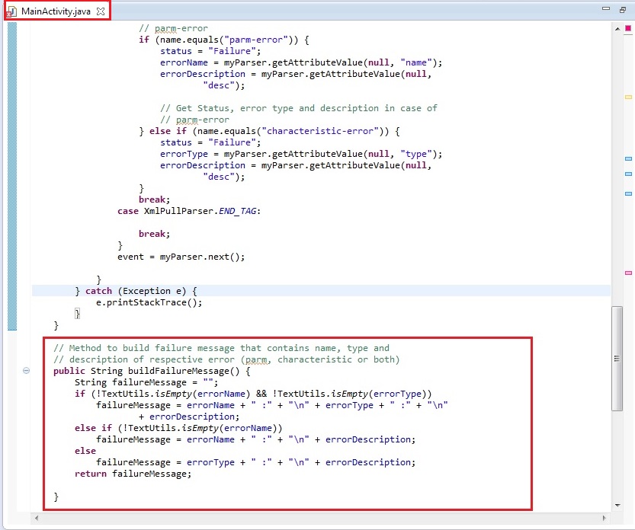Click the horizontal scrollbar left arrow
635x530 pixels.
(x=36, y=517)
